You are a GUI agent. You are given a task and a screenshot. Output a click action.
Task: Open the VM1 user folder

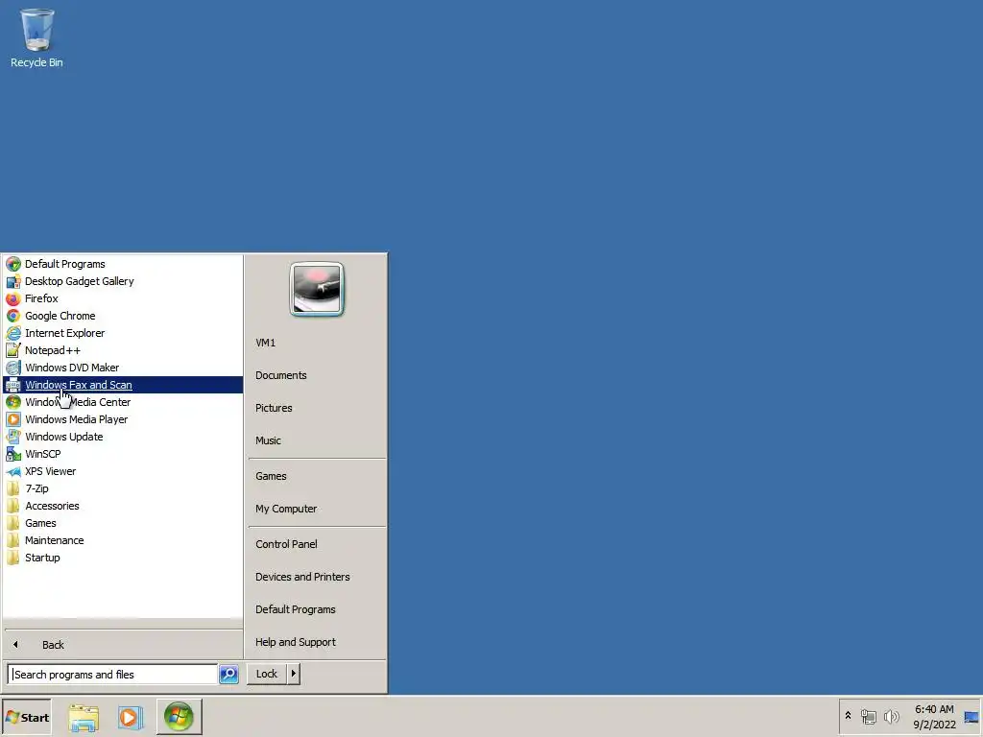click(265, 343)
